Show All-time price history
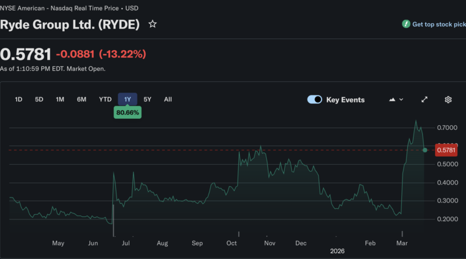The image size is (466, 259). [x=168, y=100]
